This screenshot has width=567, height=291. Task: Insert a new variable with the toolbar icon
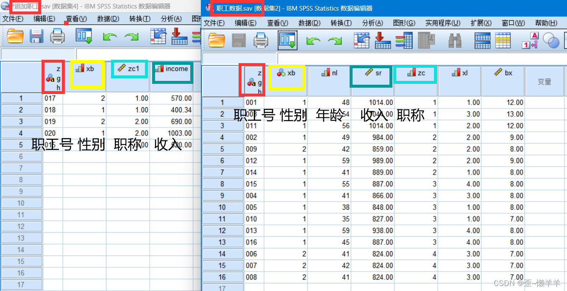click(x=503, y=40)
